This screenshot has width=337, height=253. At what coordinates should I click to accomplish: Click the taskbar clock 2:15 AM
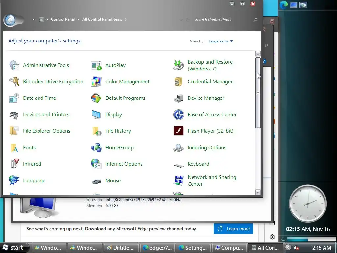pyautogui.click(x=322, y=248)
